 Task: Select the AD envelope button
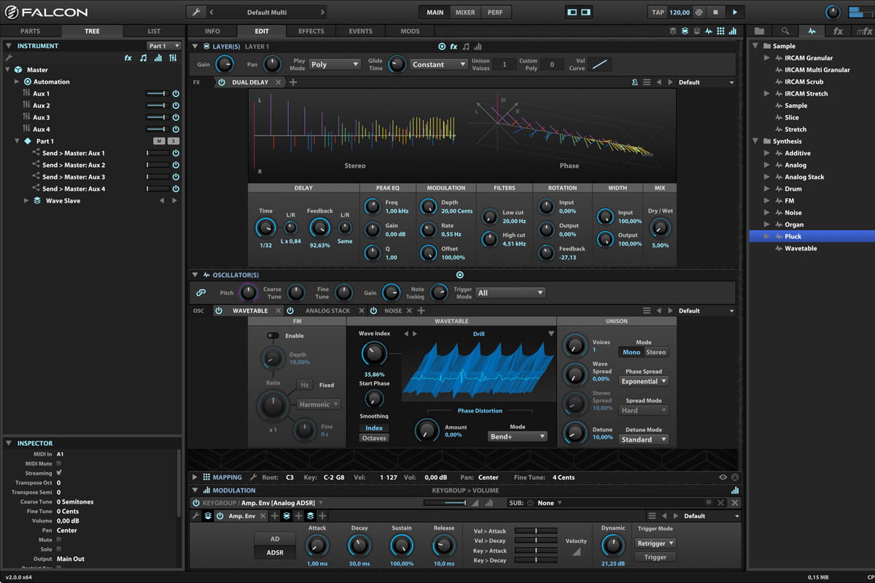click(x=275, y=539)
